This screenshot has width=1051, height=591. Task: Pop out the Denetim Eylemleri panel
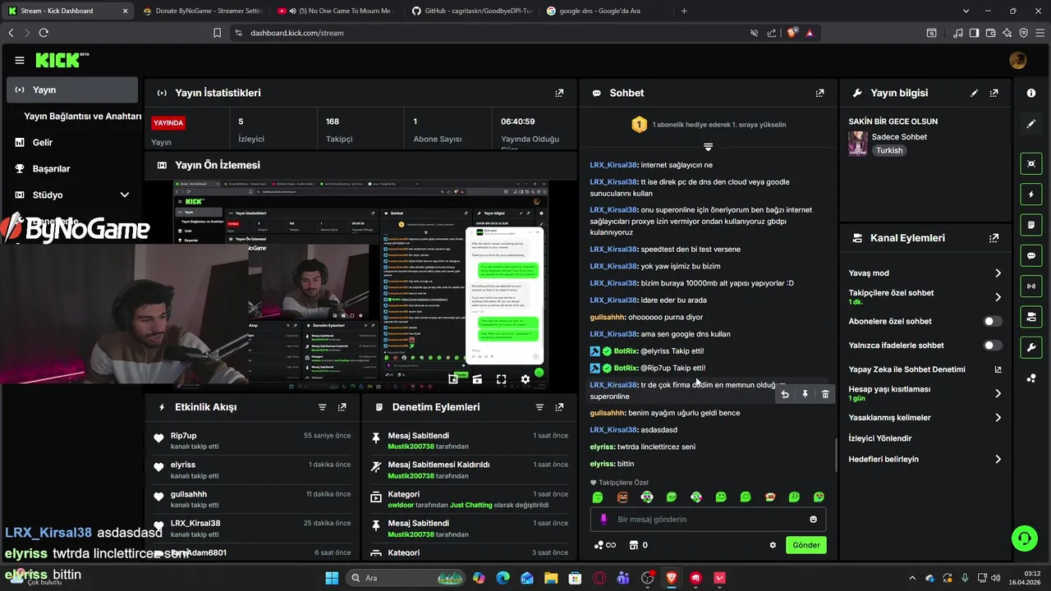(x=559, y=407)
